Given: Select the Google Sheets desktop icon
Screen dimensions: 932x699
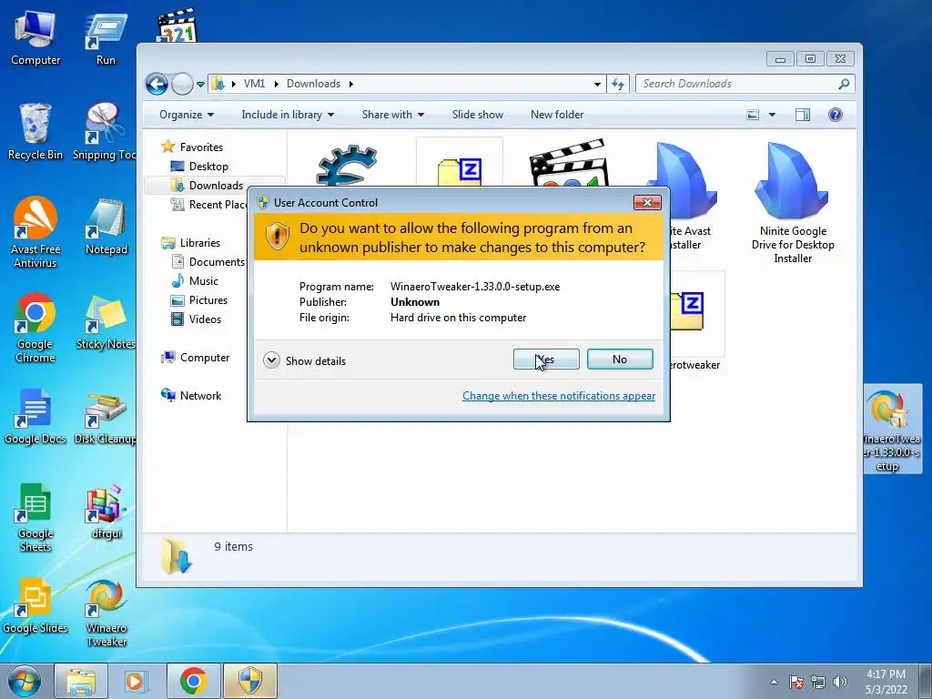Looking at the screenshot, I should point(35,517).
